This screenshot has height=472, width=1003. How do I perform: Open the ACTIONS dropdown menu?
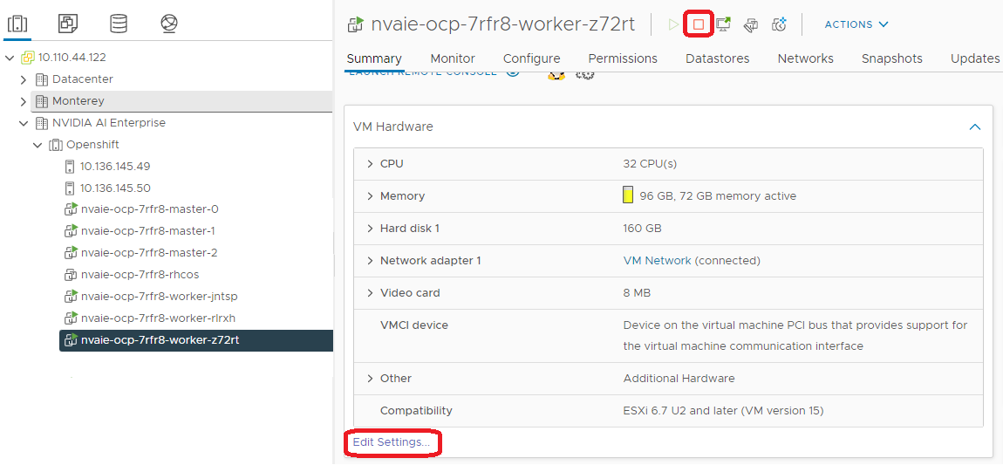pyautogui.click(x=856, y=24)
